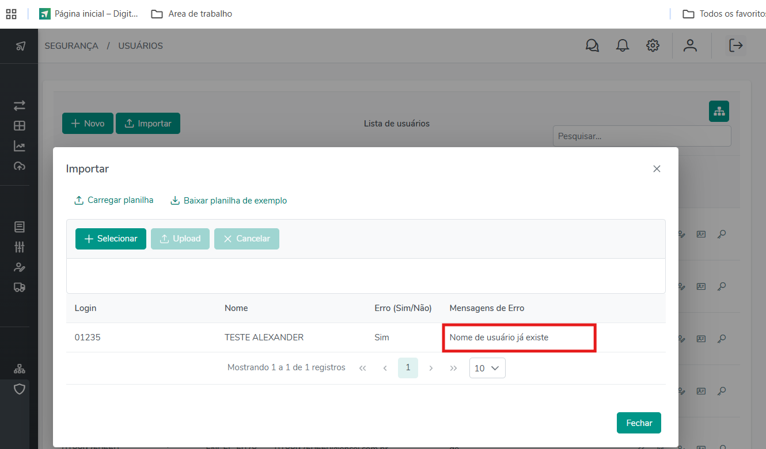Open the settings gear icon
The image size is (766, 449).
[x=653, y=45]
